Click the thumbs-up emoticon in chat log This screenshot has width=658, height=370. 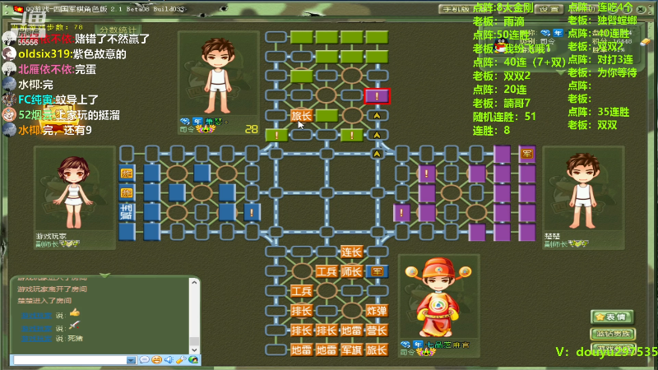tap(75, 312)
